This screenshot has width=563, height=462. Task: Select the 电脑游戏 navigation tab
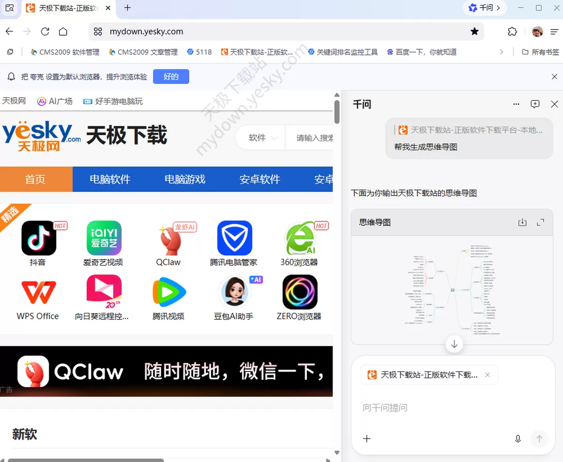click(x=185, y=179)
